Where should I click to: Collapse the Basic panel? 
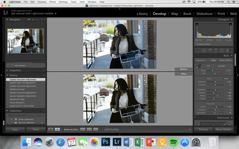232,56
